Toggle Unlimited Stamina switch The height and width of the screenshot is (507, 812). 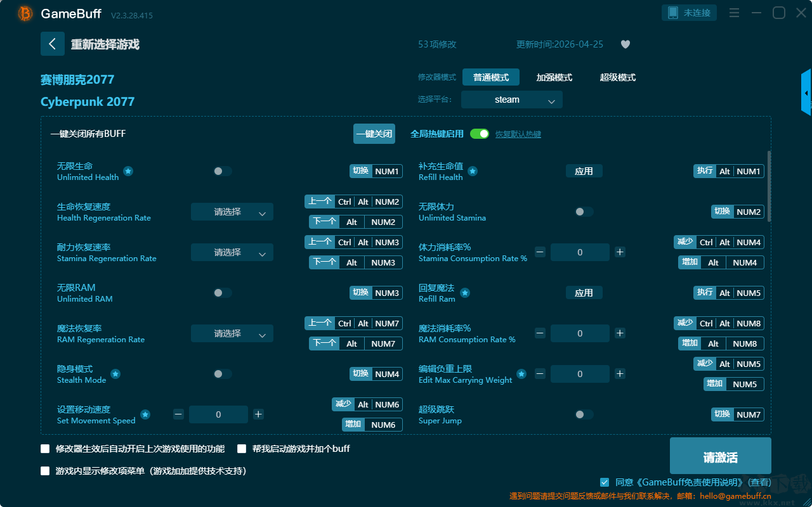[584, 212]
